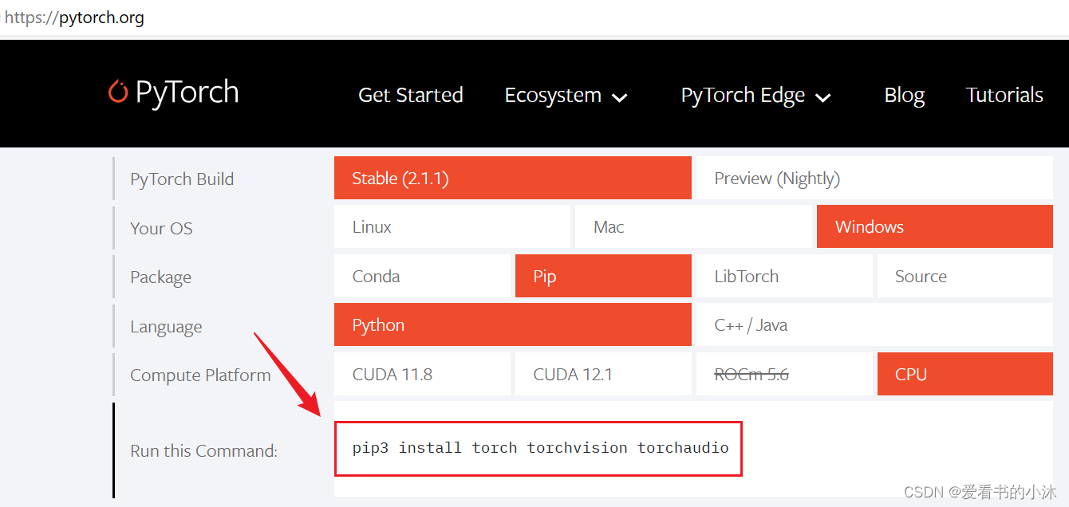Viewport: 1069px width, 507px height.
Task: Choose Linux as your OS
Action: click(452, 226)
